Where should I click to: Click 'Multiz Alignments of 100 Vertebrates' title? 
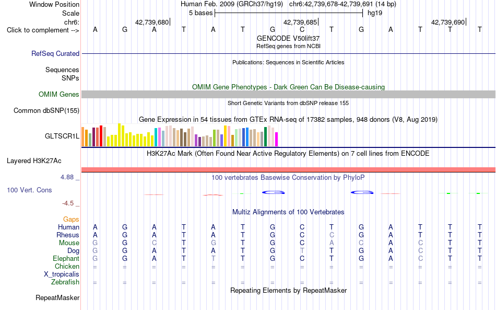tap(288, 212)
